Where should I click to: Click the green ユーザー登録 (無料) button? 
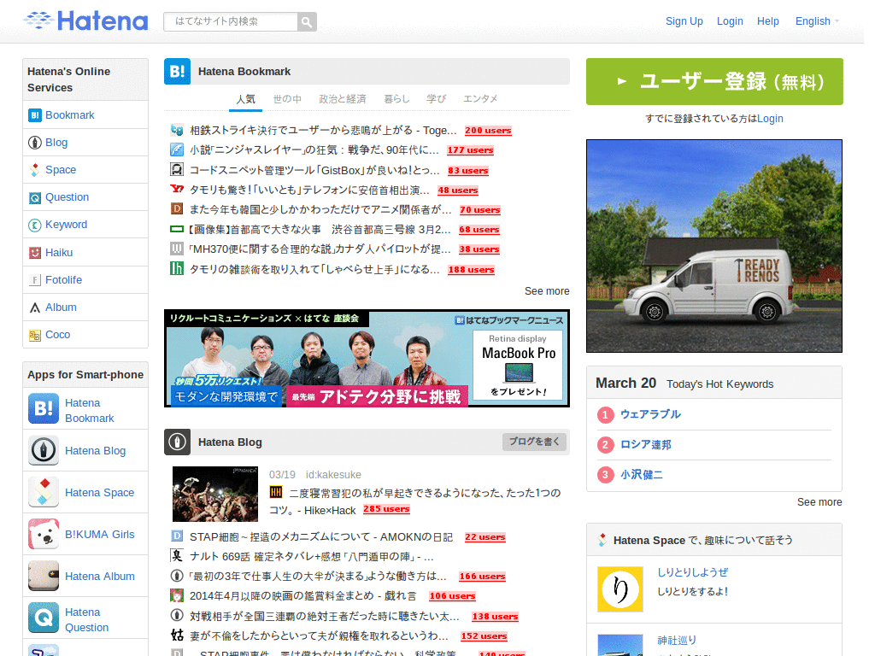714,81
